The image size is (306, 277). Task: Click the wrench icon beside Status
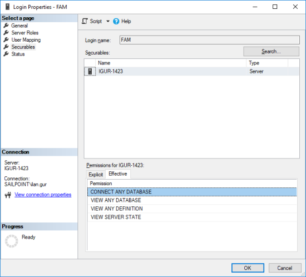click(6, 54)
